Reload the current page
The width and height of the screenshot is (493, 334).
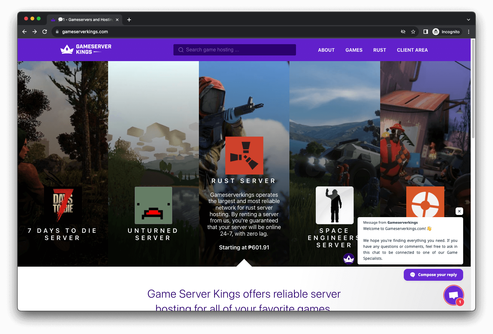pos(45,32)
